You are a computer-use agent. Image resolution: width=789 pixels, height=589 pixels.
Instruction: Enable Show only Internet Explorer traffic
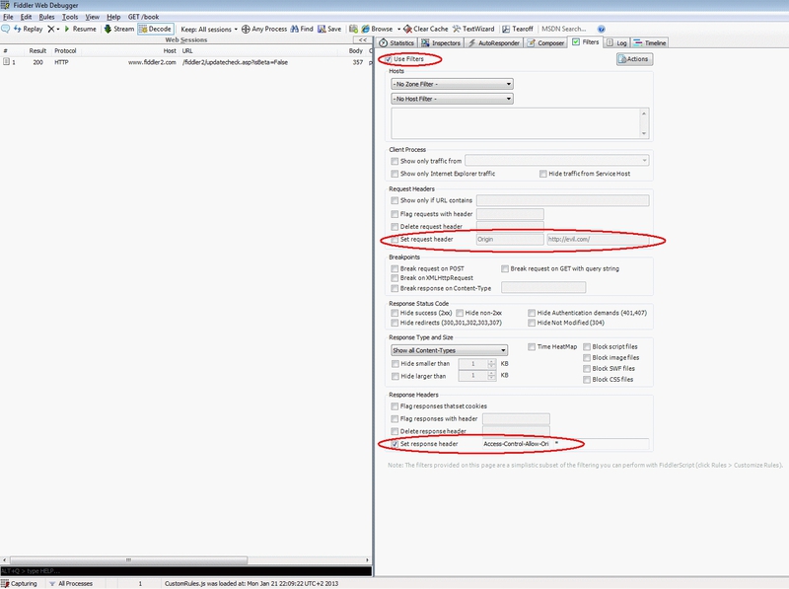coord(394,175)
